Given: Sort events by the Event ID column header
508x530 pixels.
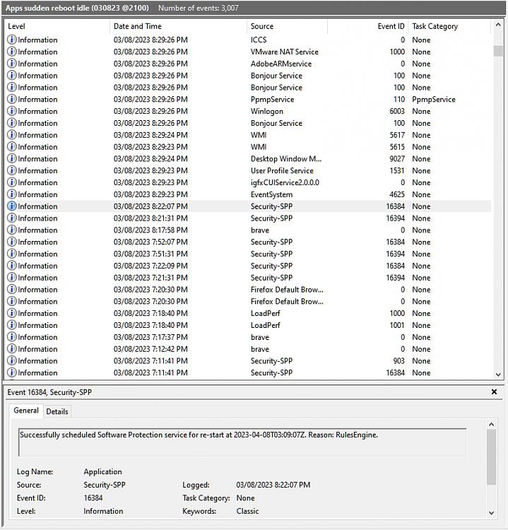Looking at the screenshot, I should point(367,26).
